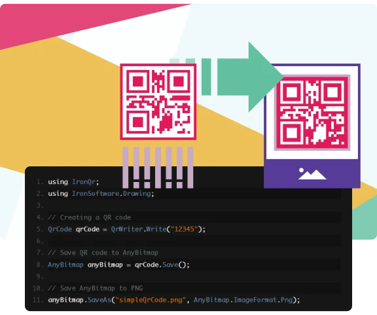Click the string "simpleQrCode.png" in line 11

151,300
